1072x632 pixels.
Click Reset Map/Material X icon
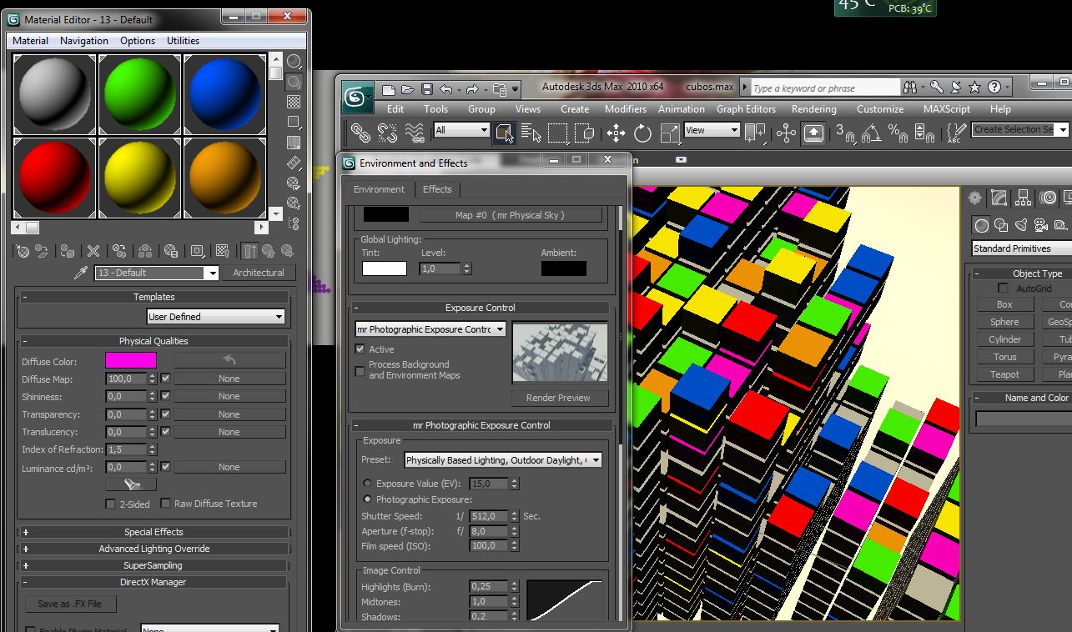pyautogui.click(x=93, y=251)
